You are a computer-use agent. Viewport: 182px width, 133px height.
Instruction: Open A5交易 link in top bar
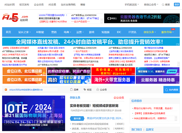[x=52, y=5]
